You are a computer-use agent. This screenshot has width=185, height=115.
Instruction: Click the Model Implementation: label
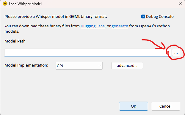click(x=26, y=65)
